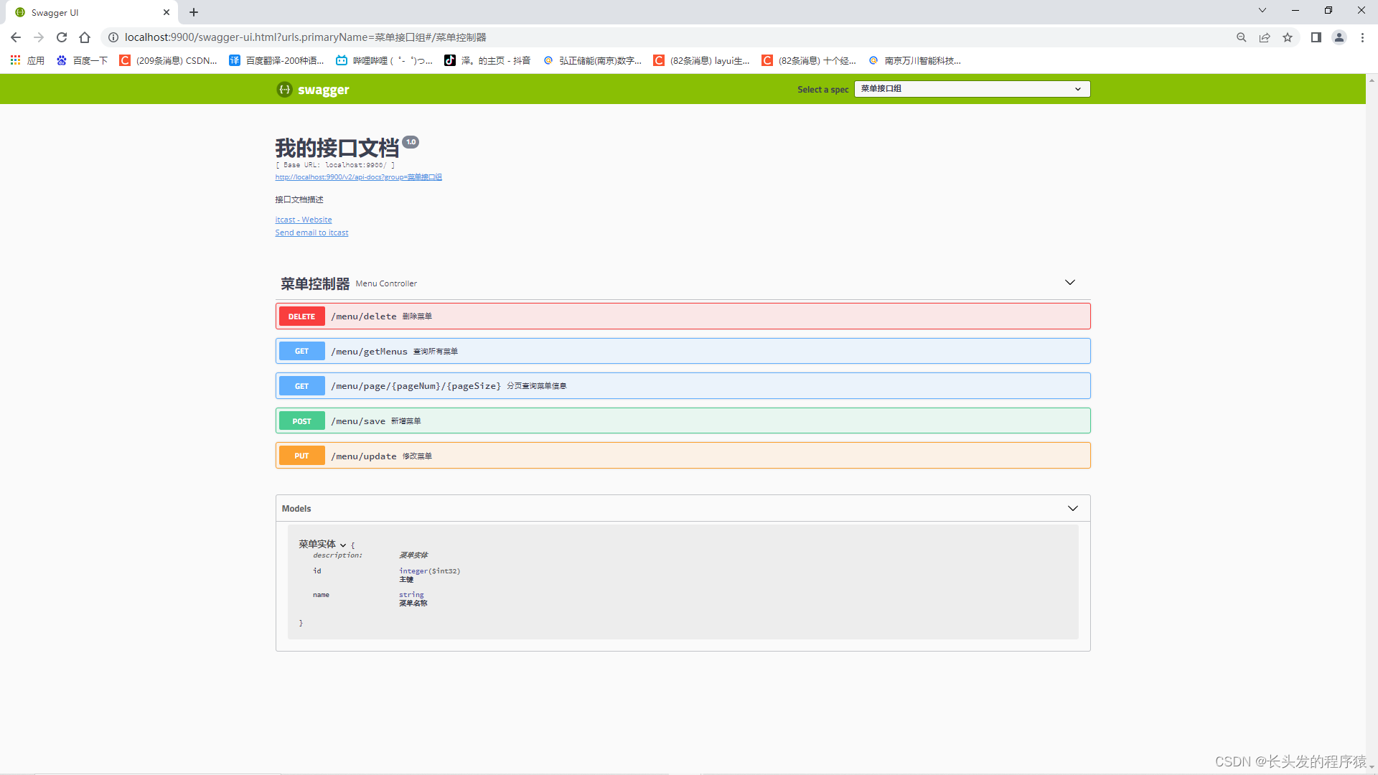Open the 哔哩哔哩 bookmark
Screen dimensions: 1378x775
click(384, 60)
